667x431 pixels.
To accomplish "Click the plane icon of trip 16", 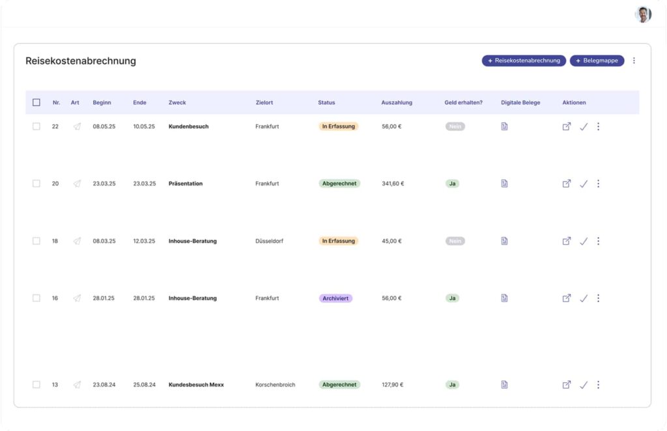I will [x=77, y=298].
